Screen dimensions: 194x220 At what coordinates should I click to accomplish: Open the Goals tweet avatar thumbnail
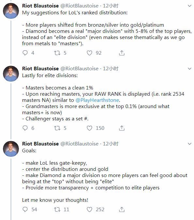click(x=11, y=149)
